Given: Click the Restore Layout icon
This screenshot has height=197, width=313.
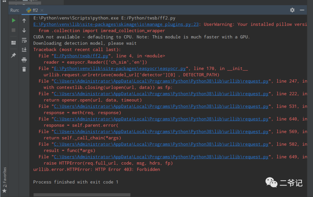Looking at the screenshot, I should point(13,43).
